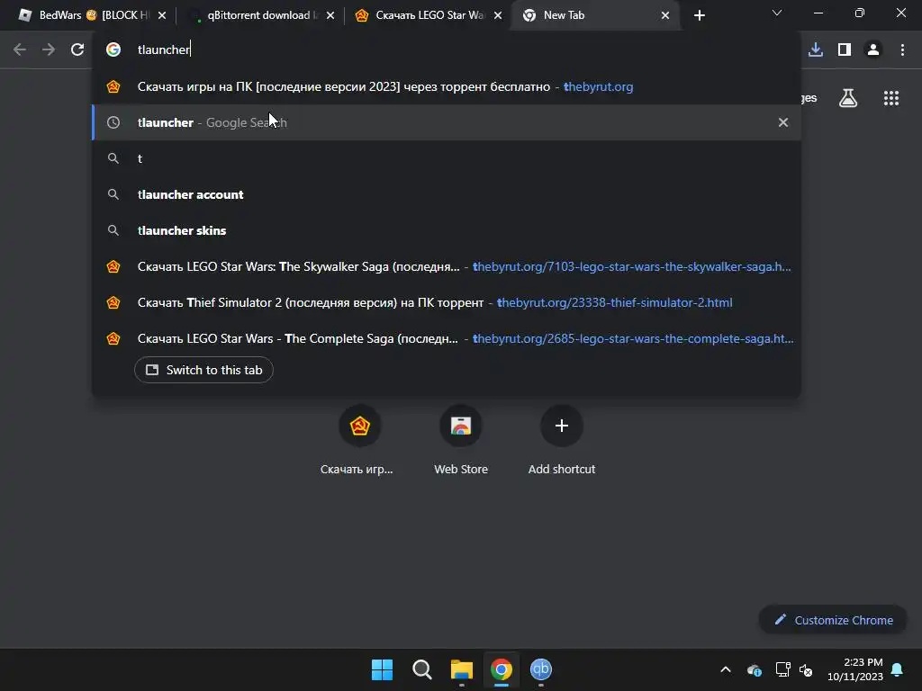Click the magnifier icon beside 'tlauncher skins'
922x691 pixels.
click(x=113, y=230)
